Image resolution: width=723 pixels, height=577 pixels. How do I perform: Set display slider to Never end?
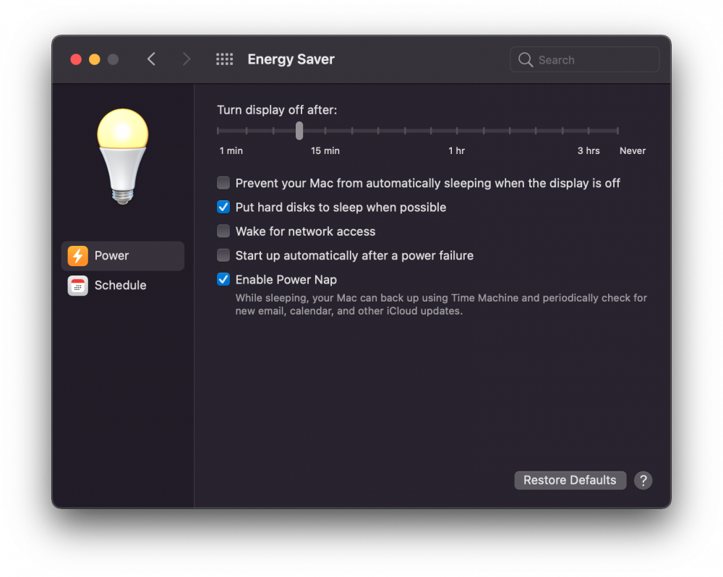tap(617, 131)
